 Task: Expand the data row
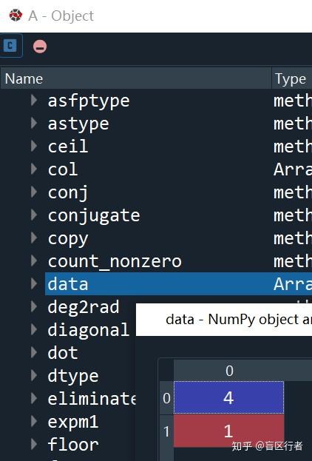(34, 283)
